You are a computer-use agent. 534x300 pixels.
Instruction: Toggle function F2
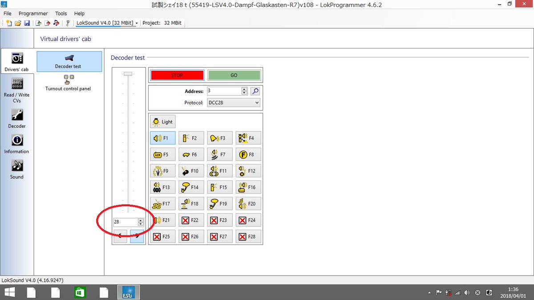[191, 138]
